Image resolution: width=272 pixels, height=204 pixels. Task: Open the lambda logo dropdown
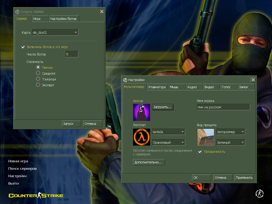pyautogui.click(x=168, y=132)
